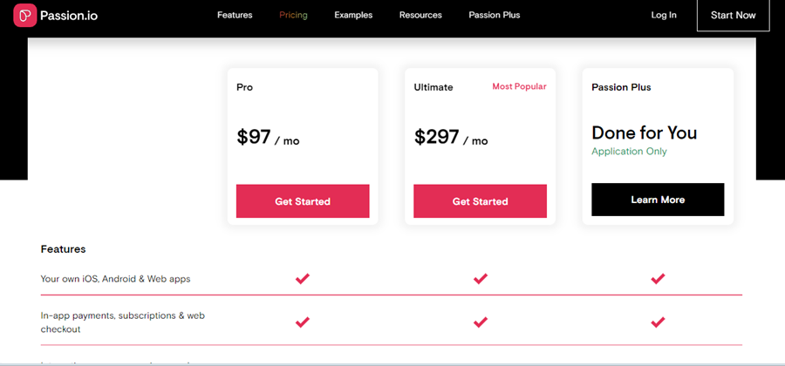Open the Features menu item
This screenshot has width=785, height=366.
pyautogui.click(x=235, y=15)
